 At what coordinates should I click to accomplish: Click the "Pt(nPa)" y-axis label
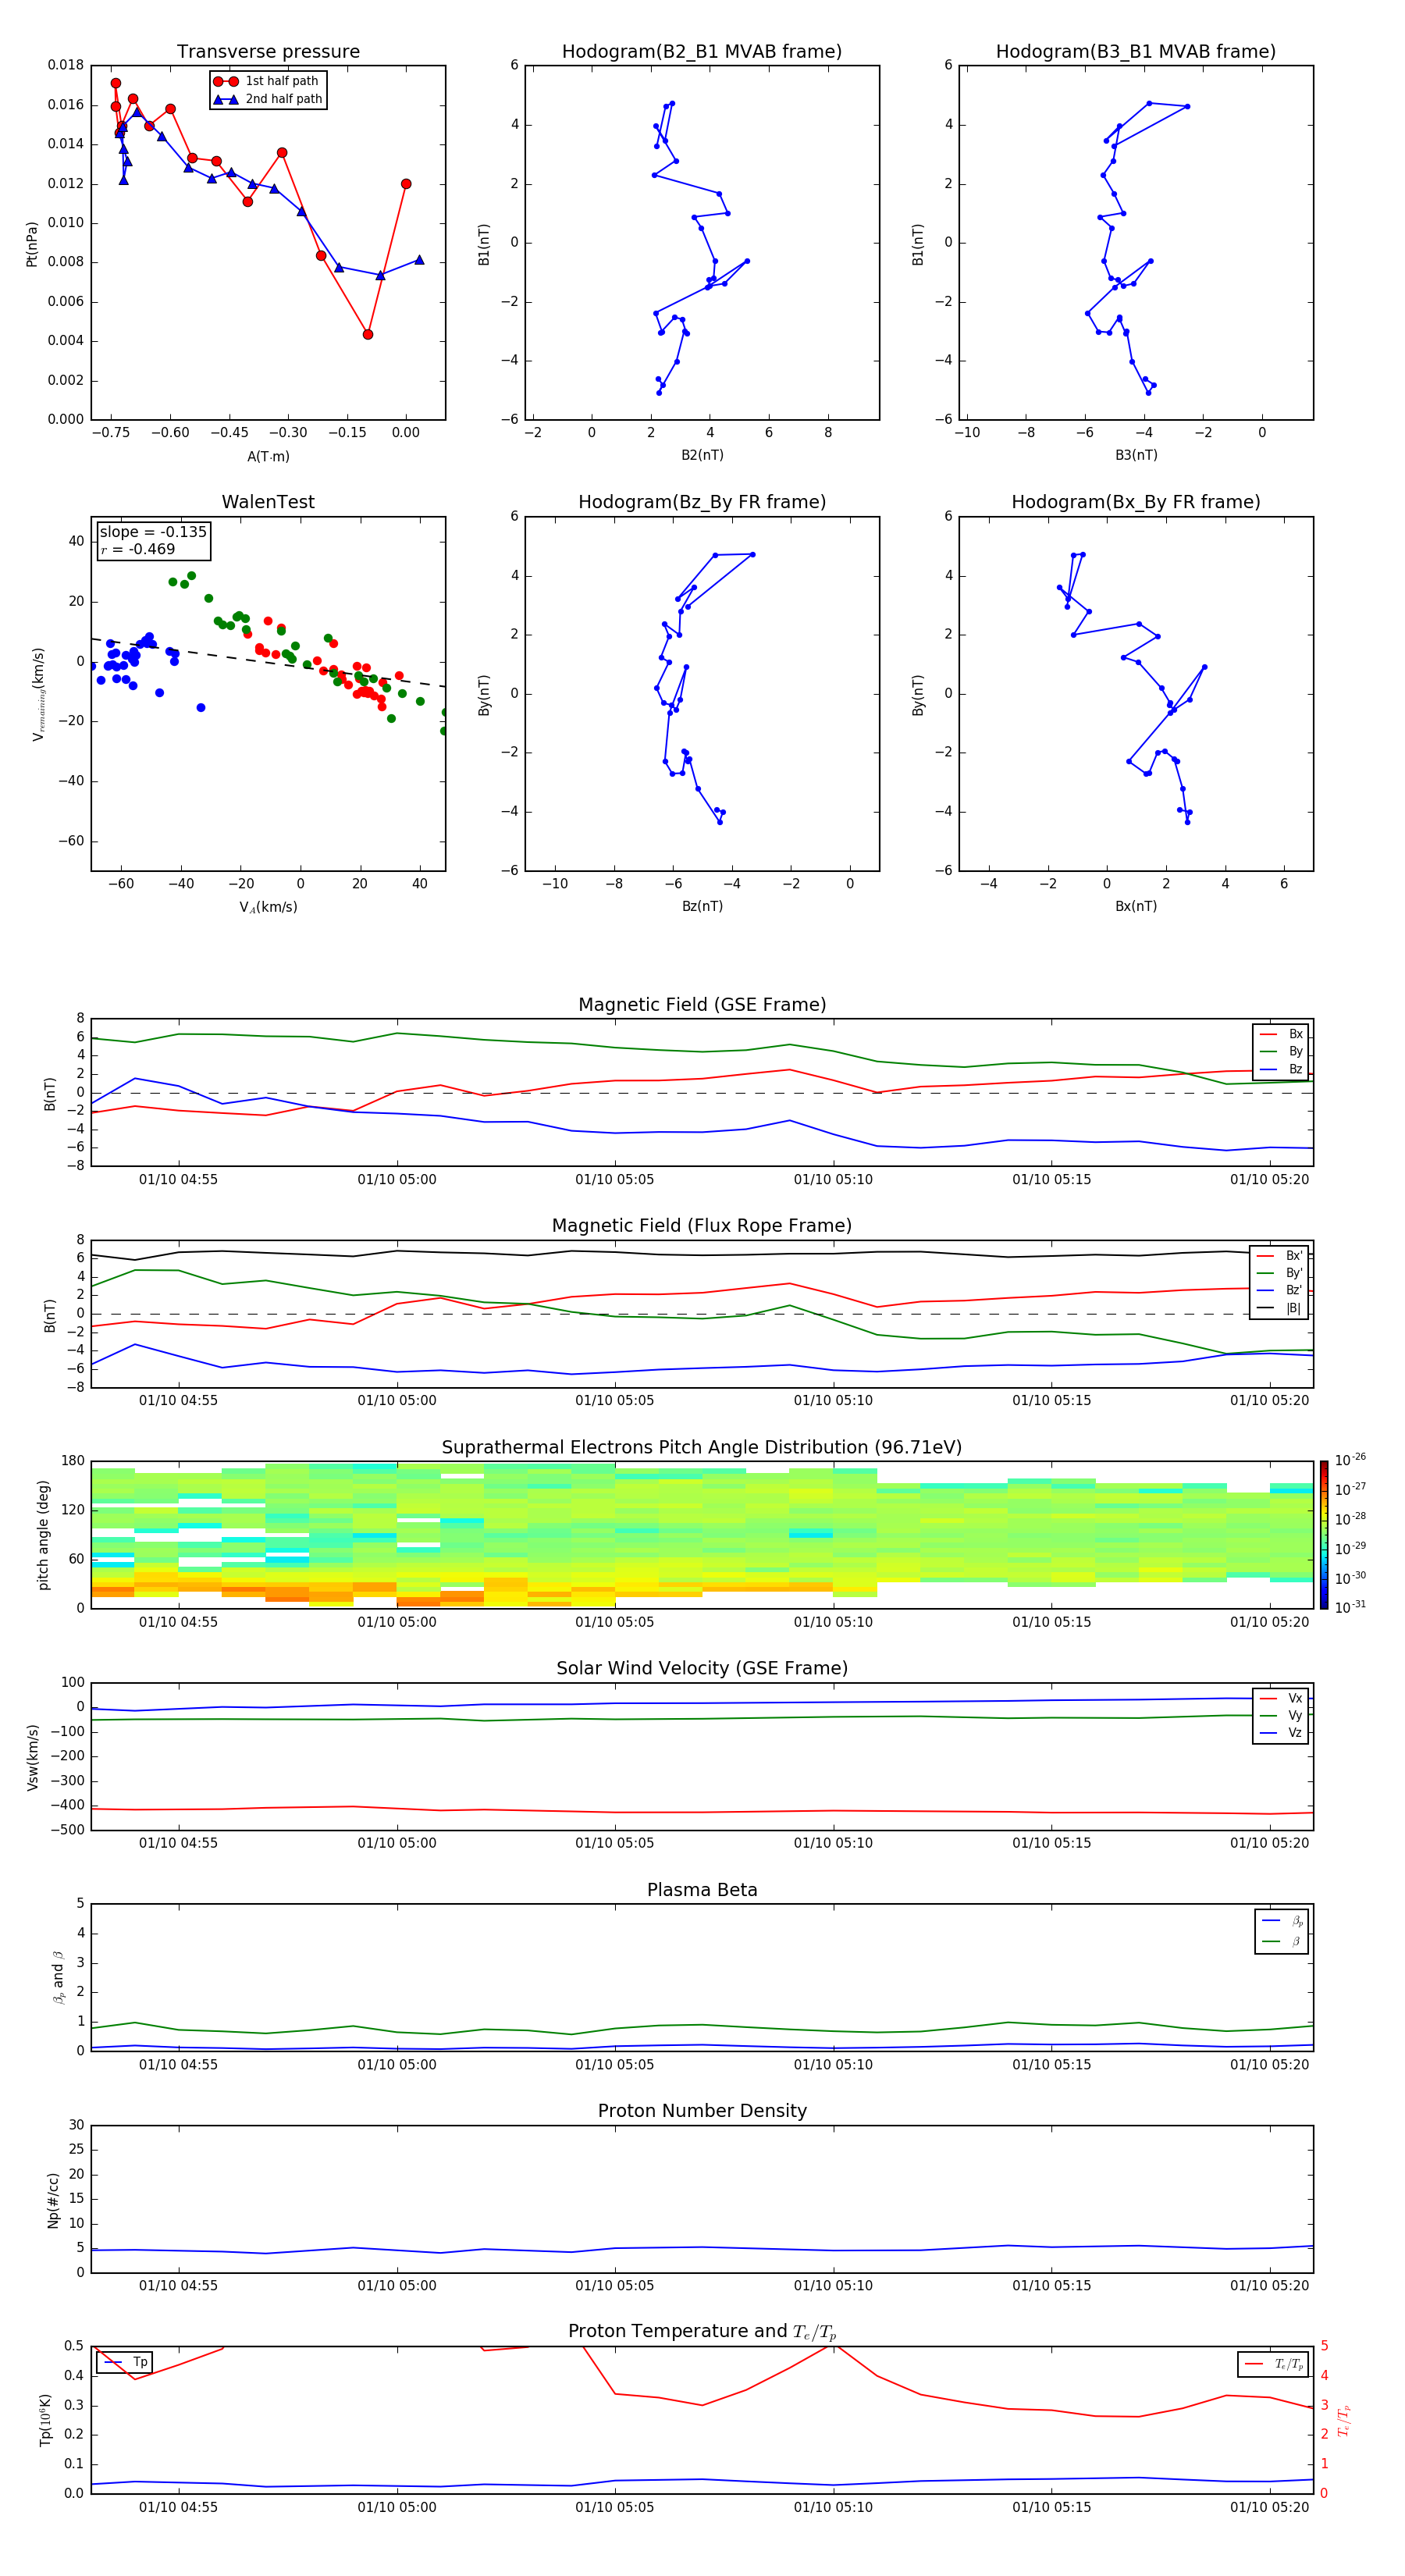(x=32, y=243)
